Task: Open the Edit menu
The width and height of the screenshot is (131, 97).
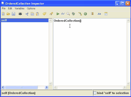Action: pos(10,8)
